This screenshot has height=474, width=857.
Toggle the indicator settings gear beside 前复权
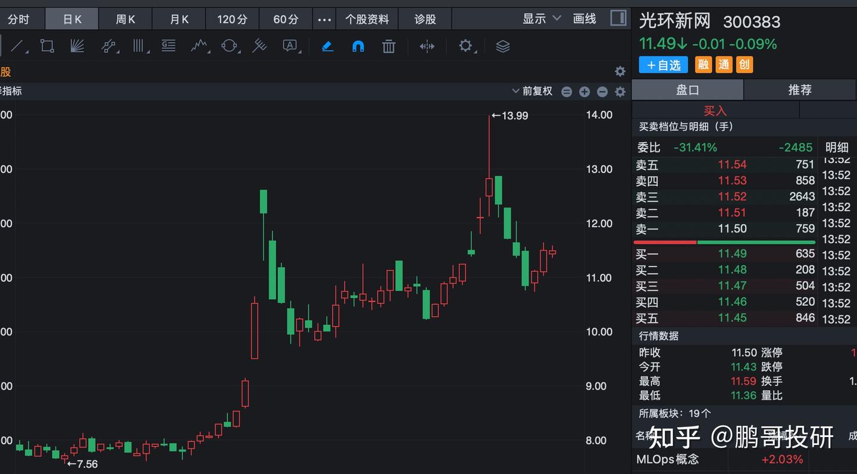(x=620, y=92)
